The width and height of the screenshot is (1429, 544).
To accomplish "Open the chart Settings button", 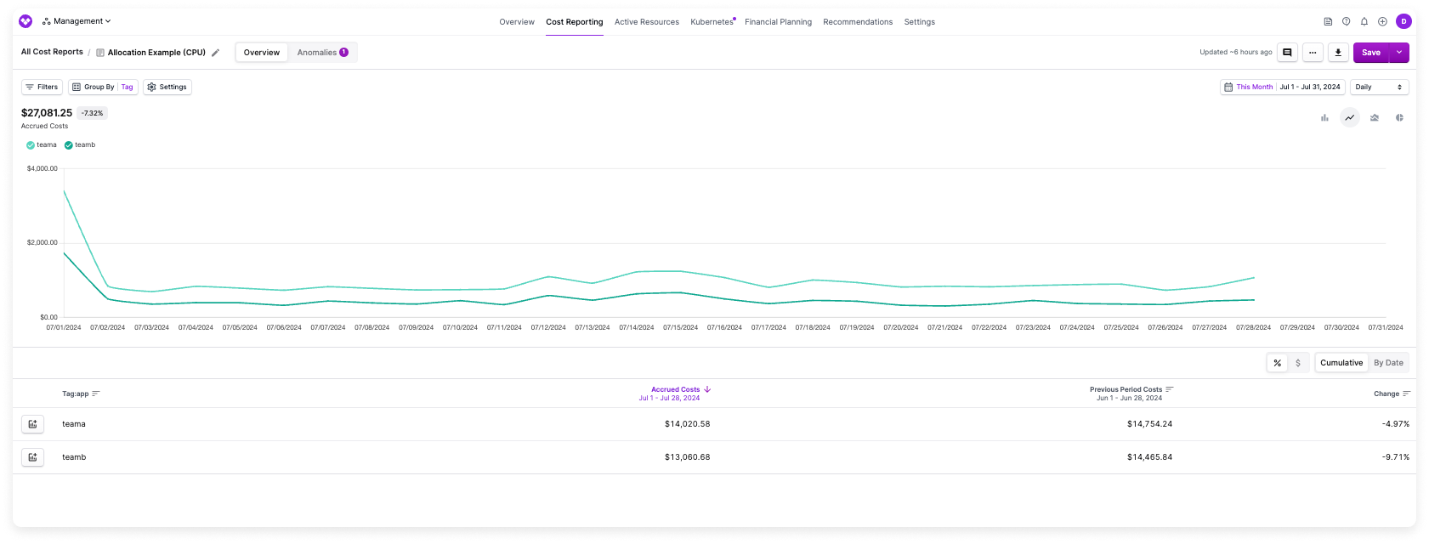I will [167, 87].
